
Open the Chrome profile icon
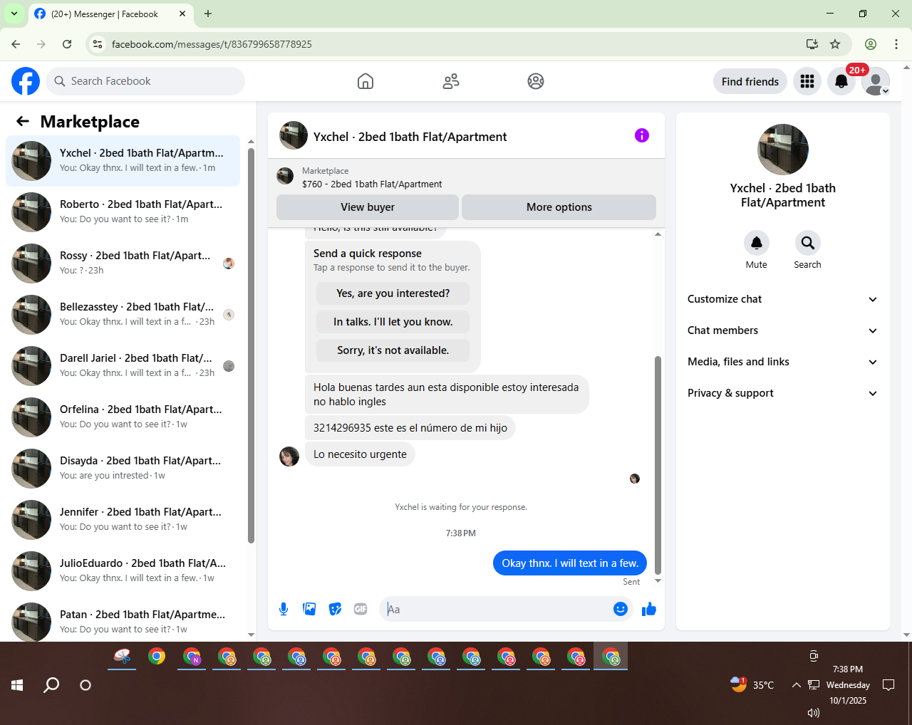871,44
